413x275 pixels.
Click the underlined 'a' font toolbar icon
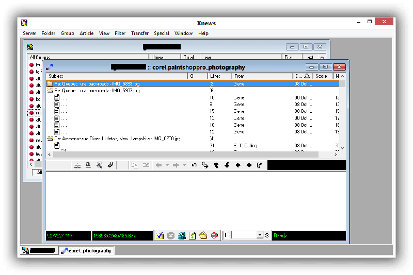[88, 165]
